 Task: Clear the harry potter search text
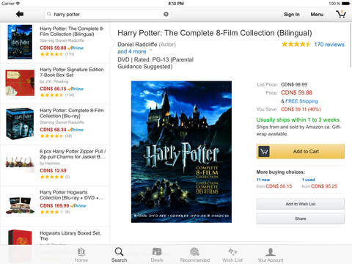(x=166, y=14)
